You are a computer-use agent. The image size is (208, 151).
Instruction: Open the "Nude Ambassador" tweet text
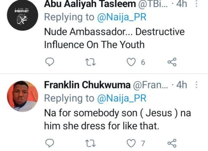(114, 38)
